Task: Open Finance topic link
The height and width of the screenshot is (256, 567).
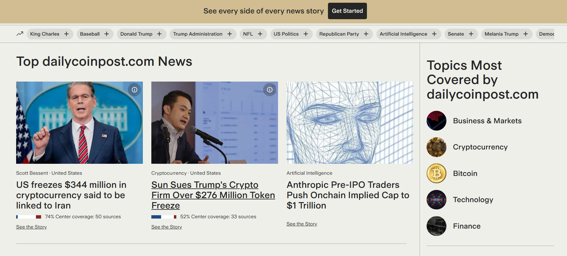Action: coord(467,226)
